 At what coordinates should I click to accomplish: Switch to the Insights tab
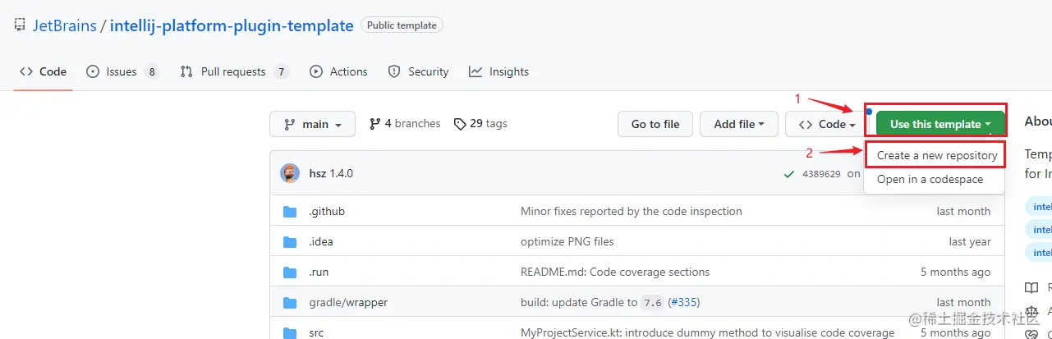click(x=498, y=71)
